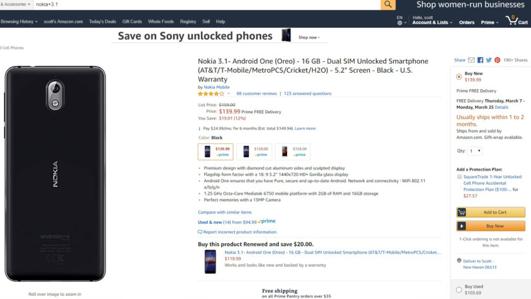
Task: Select the Buy Used radio option
Action: click(x=459, y=290)
